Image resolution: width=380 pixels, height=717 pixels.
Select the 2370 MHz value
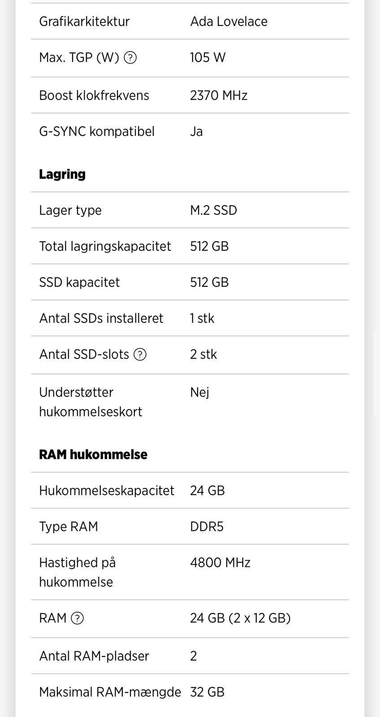click(x=219, y=95)
